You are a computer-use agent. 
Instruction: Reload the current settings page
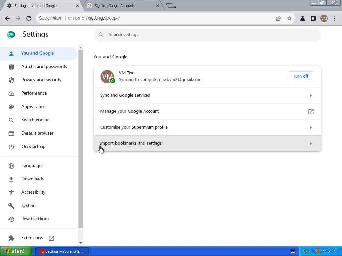click(29, 18)
